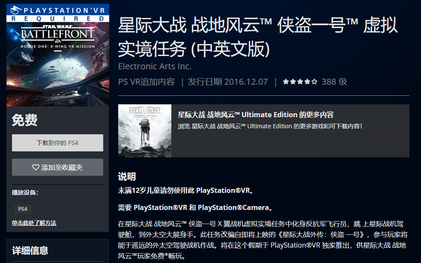Click 需要 PlayStation®VR 和 PlayStation®Camera line
Screen dimensions: 421x263
[195, 207]
